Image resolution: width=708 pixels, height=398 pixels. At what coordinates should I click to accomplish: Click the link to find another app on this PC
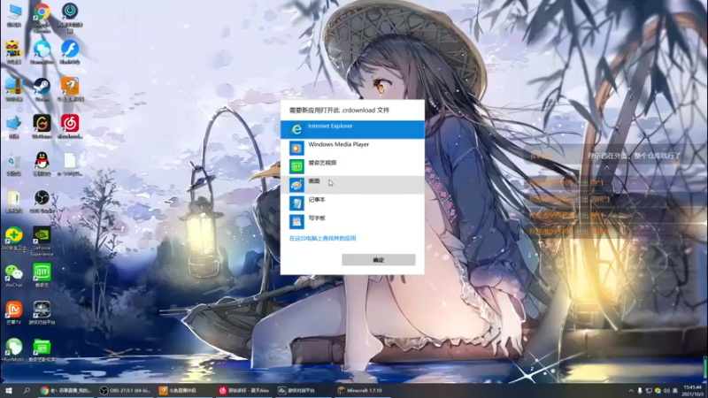322,238
